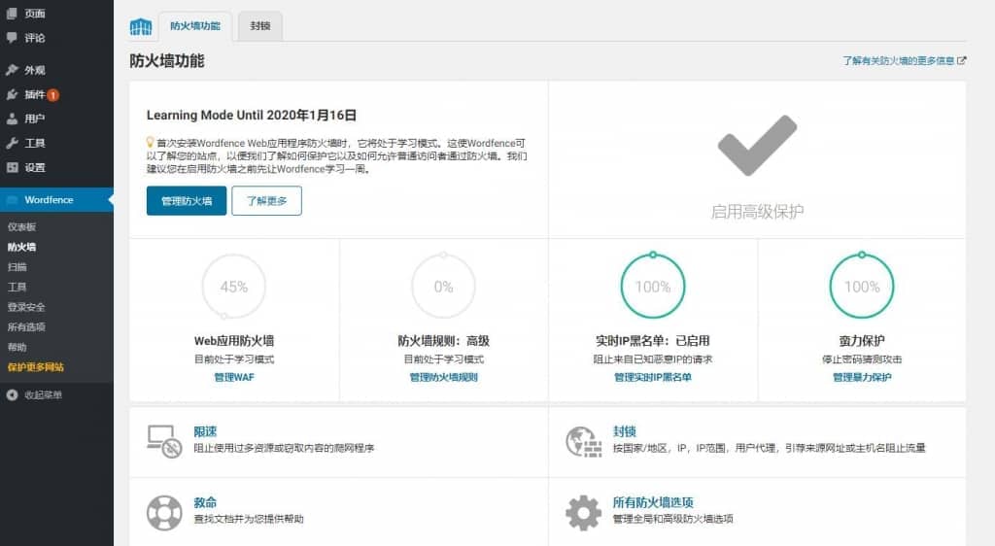Open firewall learn-more link at top right

(x=904, y=60)
